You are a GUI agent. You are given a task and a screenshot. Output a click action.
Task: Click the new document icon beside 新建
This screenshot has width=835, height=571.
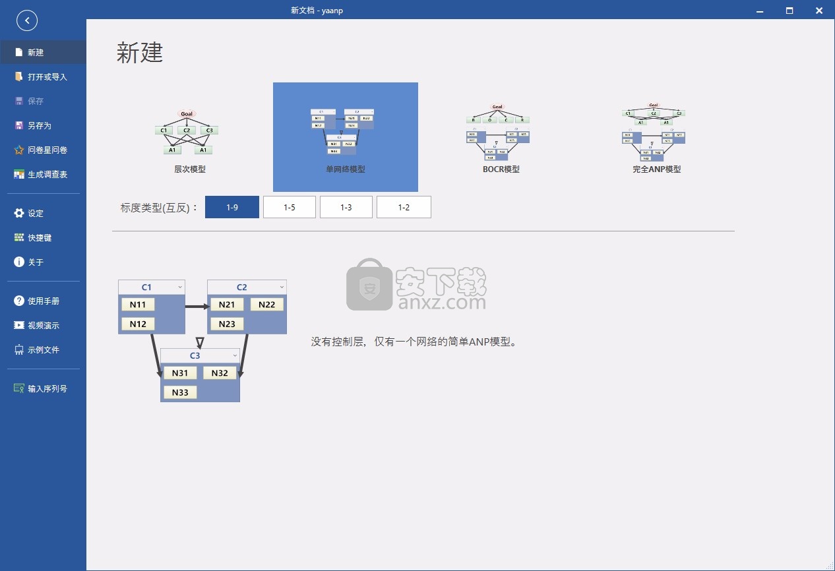click(19, 52)
